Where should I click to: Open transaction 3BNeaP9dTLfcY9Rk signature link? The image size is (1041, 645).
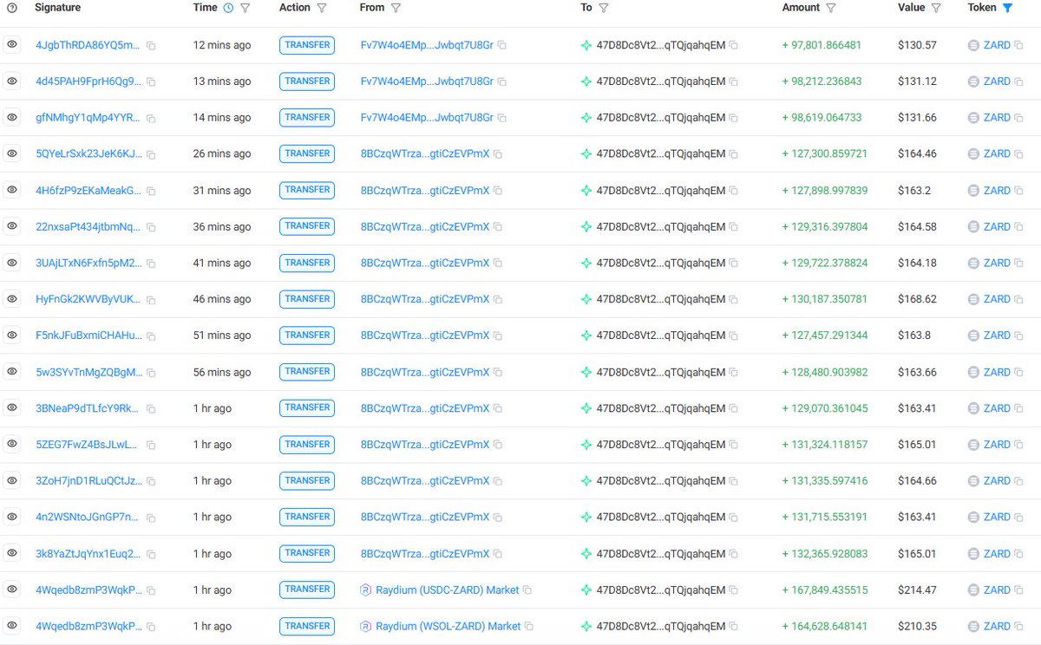pyautogui.click(x=87, y=408)
